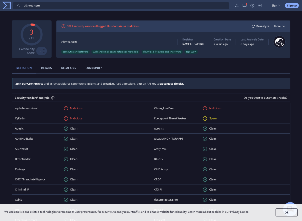The image size is (302, 221).
Task: Click the Reanalyze button label
Action: pyautogui.click(x=262, y=26)
